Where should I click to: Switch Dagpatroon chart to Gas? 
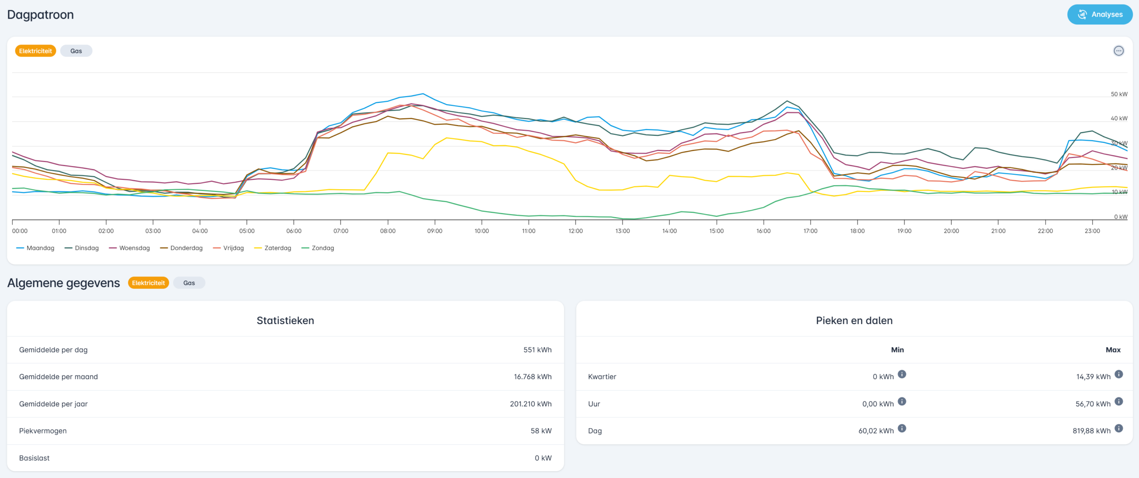click(76, 51)
